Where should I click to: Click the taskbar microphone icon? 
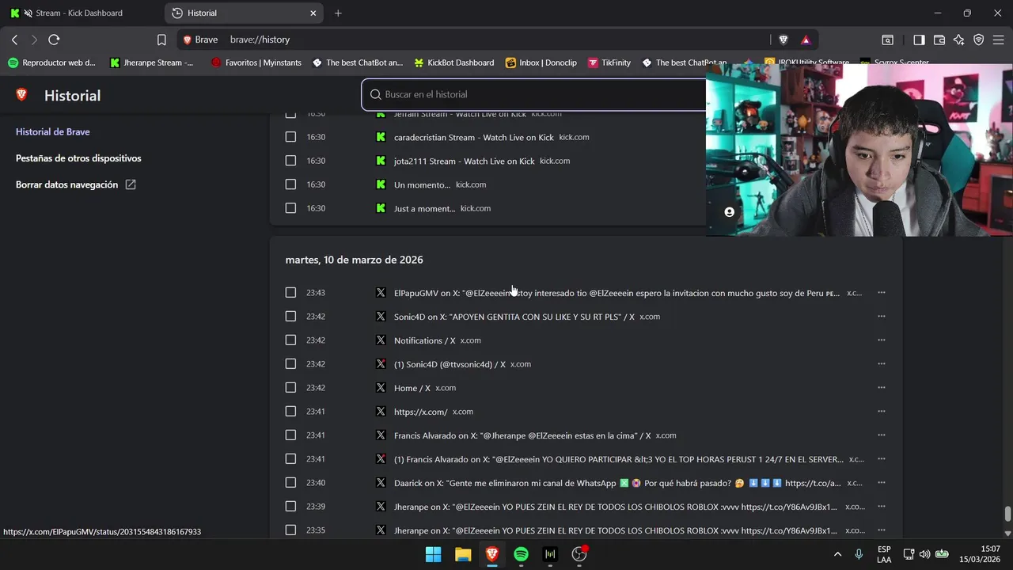[859, 554]
